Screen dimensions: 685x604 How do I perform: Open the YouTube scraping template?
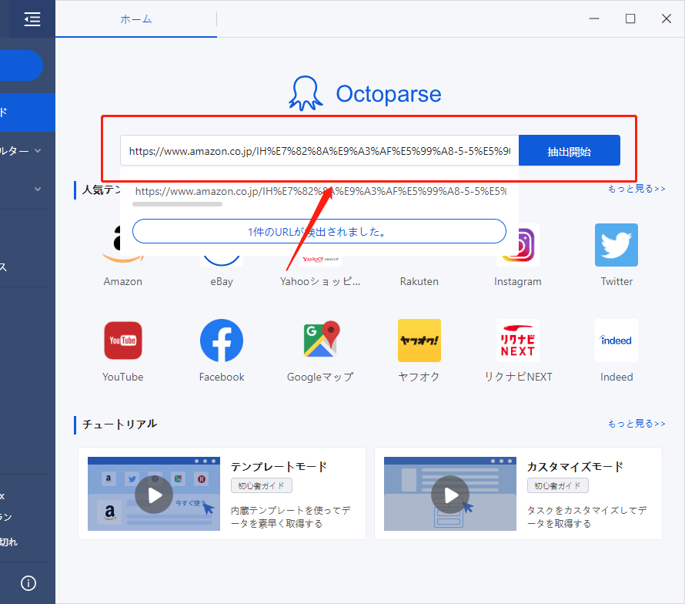pos(122,341)
